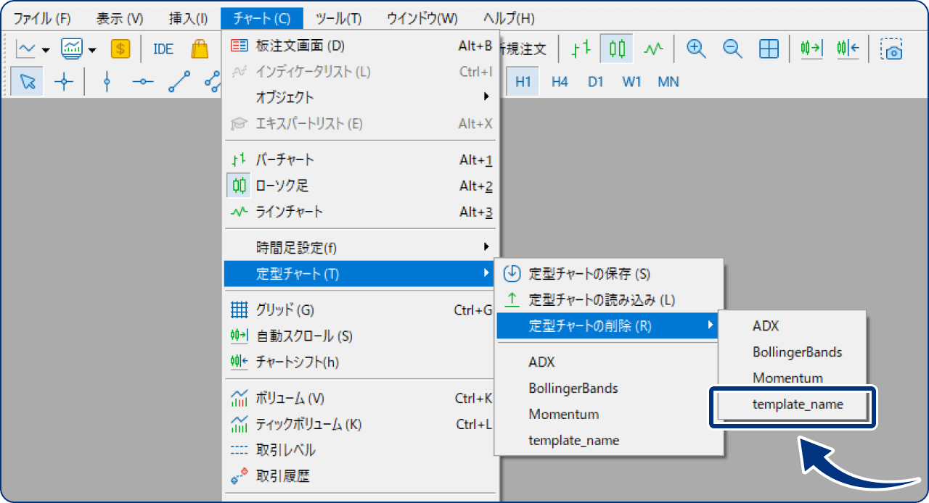Toggle 取引履歴 menu entry
This screenshot has height=503, width=929.
click(x=361, y=476)
